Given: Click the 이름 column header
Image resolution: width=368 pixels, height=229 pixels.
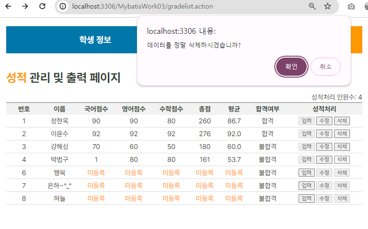Looking at the screenshot, I should coord(59,109).
